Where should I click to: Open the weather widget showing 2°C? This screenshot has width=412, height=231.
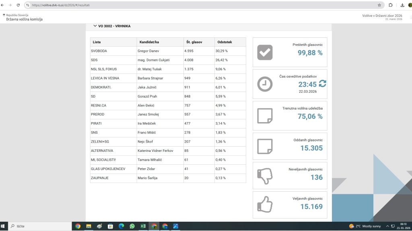tap(365, 226)
